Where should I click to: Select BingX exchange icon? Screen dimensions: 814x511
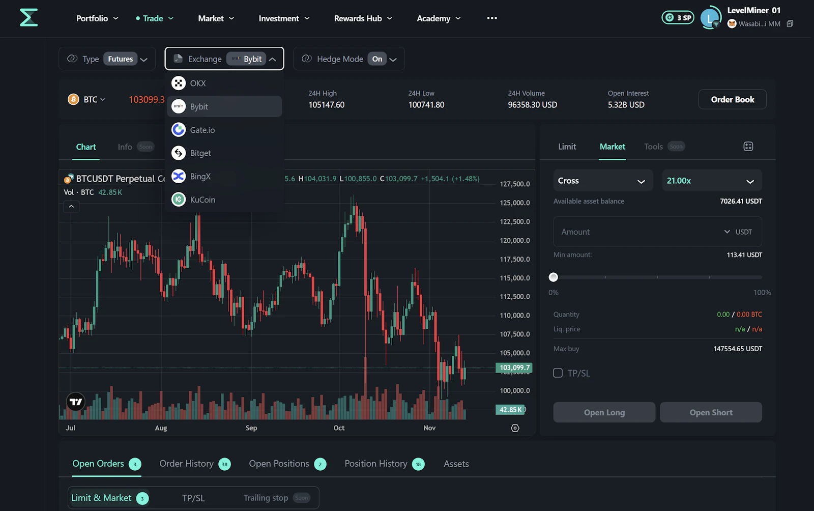pyautogui.click(x=179, y=176)
